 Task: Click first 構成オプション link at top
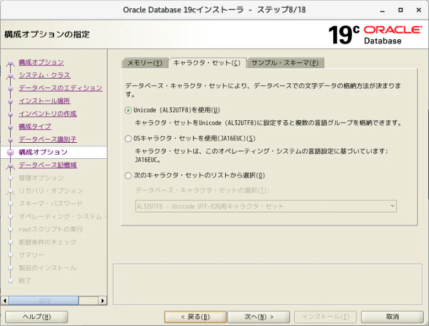tap(41, 62)
